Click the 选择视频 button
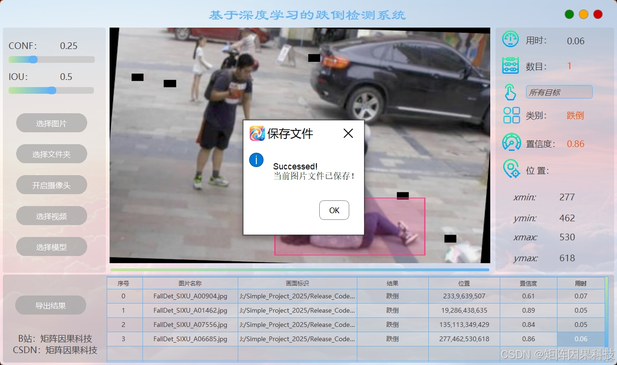617x365 pixels. click(x=51, y=216)
